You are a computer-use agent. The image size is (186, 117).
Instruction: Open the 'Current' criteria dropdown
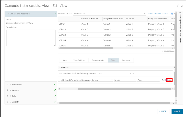pos(102,80)
